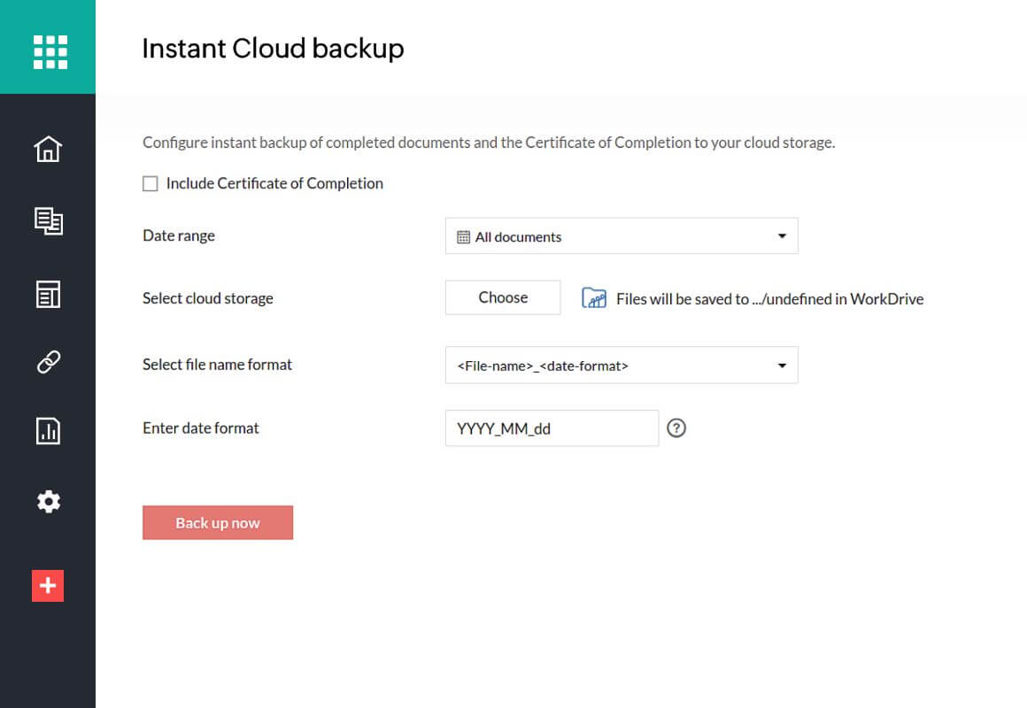Click the 'Files will be saved to' text
The image size is (1027, 708).
[769, 299]
